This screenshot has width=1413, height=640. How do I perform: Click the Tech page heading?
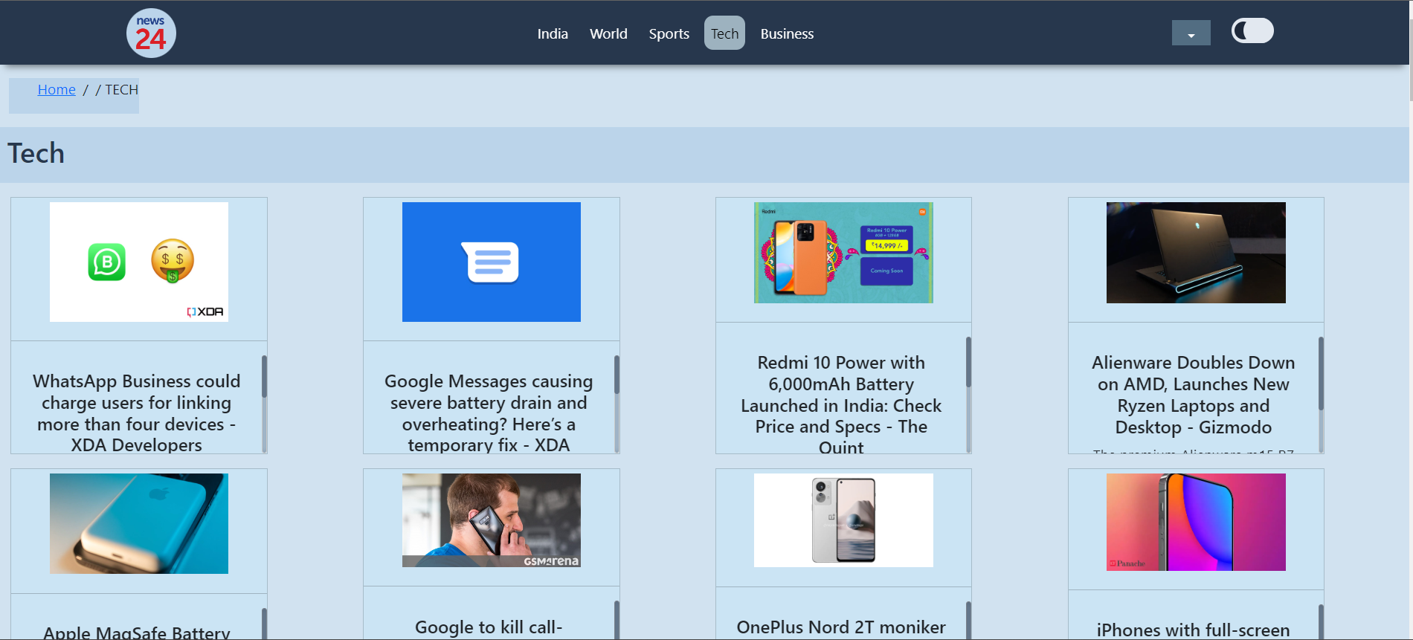coord(36,153)
